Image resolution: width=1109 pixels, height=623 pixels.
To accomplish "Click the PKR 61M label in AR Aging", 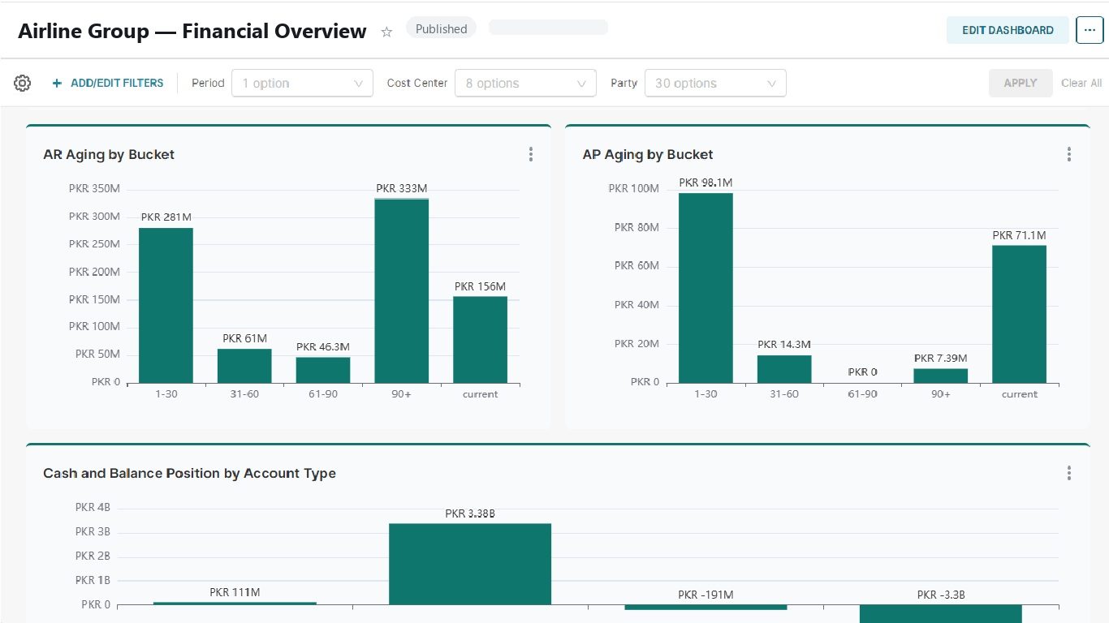I will coord(244,338).
